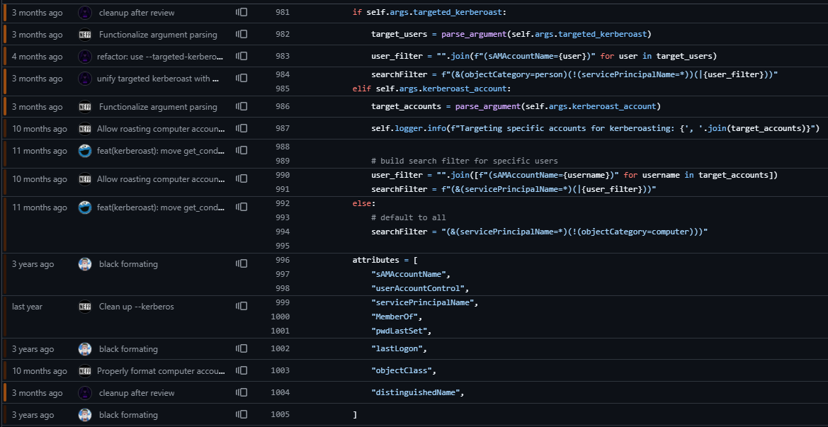Image resolution: width=828 pixels, height=427 pixels.
Task: Select line number 1001
Action: click(x=280, y=331)
